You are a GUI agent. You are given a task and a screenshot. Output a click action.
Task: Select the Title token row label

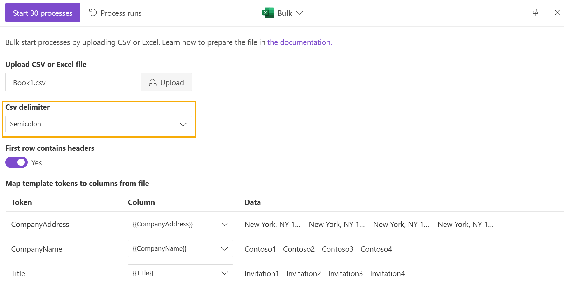pyautogui.click(x=18, y=274)
